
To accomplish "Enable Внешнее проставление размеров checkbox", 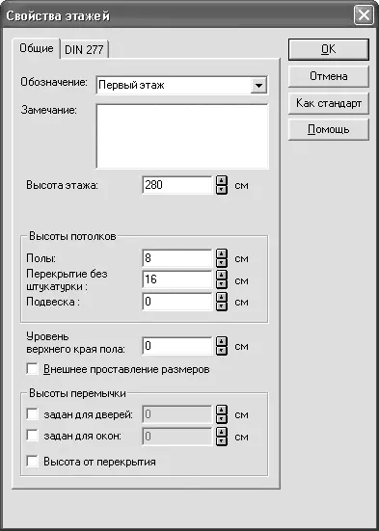I will 32,369.
